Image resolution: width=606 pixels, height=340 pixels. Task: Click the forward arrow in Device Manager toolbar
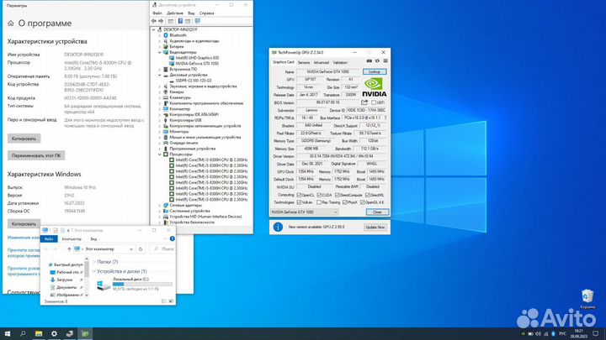(161, 21)
